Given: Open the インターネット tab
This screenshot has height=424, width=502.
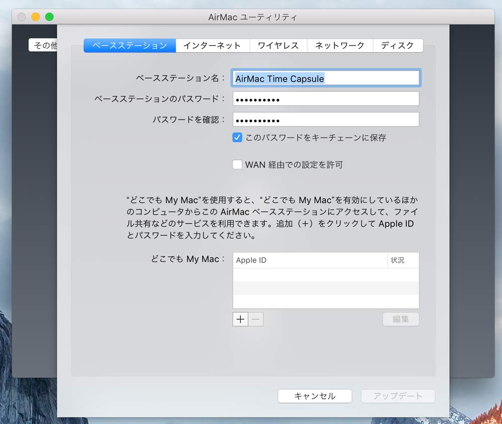Looking at the screenshot, I should [212, 46].
